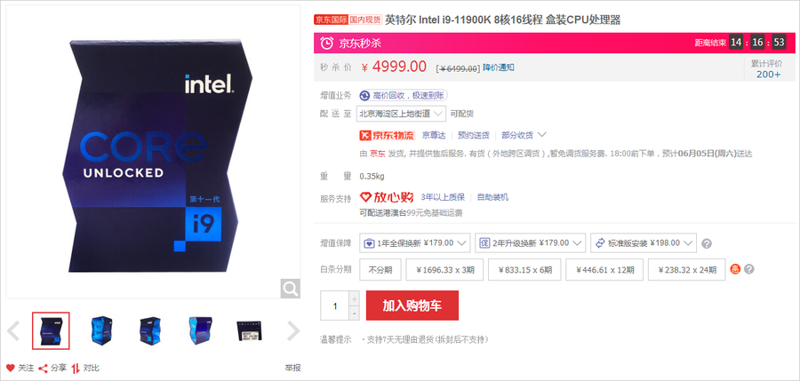
Task: Click the 分享 share icon
Action: pos(44,368)
